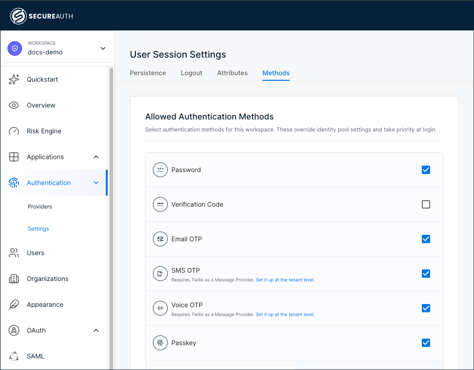Image resolution: width=474 pixels, height=370 pixels.
Task: Click the Risk Engine gauge icon
Action: click(14, 131)
